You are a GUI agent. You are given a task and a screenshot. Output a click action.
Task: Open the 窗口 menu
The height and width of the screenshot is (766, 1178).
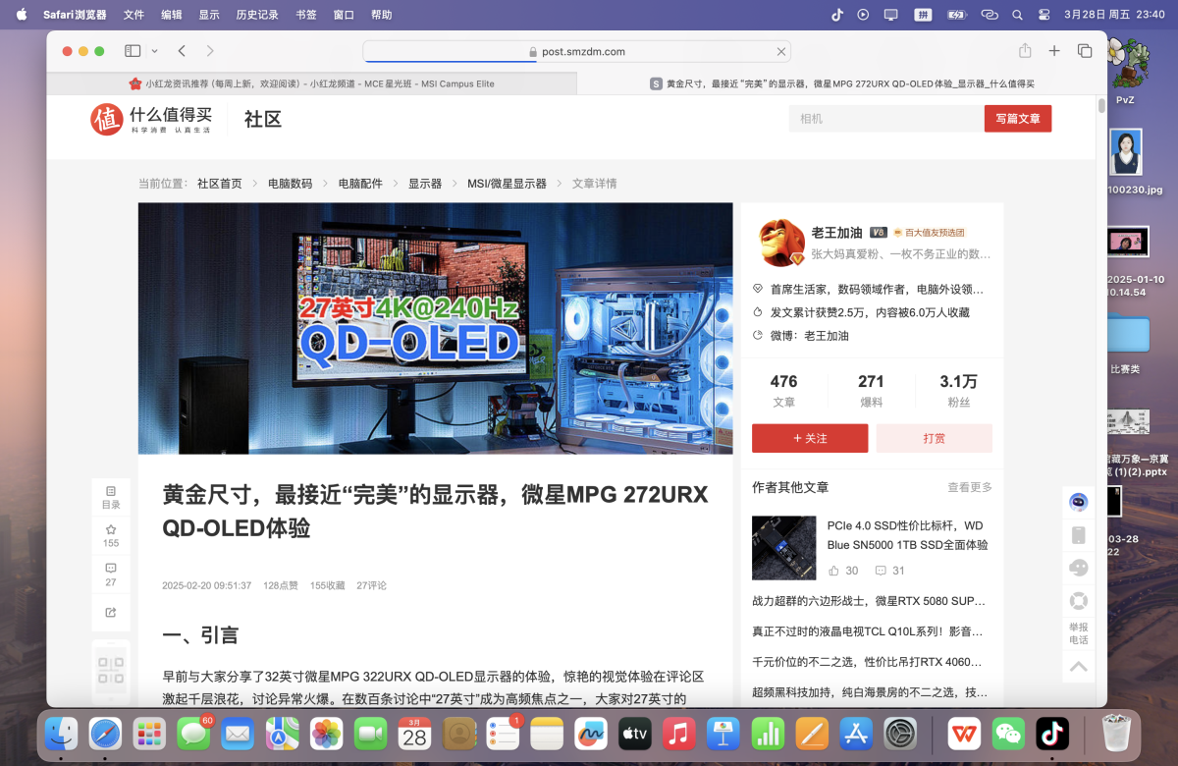[344, 15]
